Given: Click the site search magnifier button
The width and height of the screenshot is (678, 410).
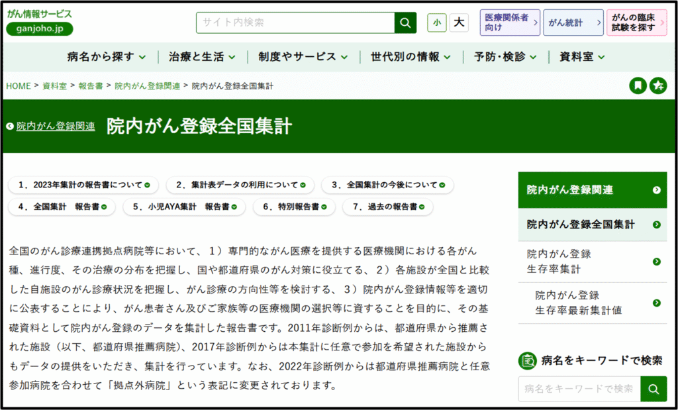Looking at the screenshot, I should 405,23.
